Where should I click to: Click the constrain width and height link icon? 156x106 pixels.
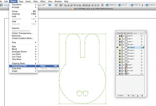tap(142, 5)
